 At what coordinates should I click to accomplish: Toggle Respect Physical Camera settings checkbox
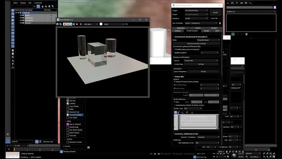pos(174,82)
